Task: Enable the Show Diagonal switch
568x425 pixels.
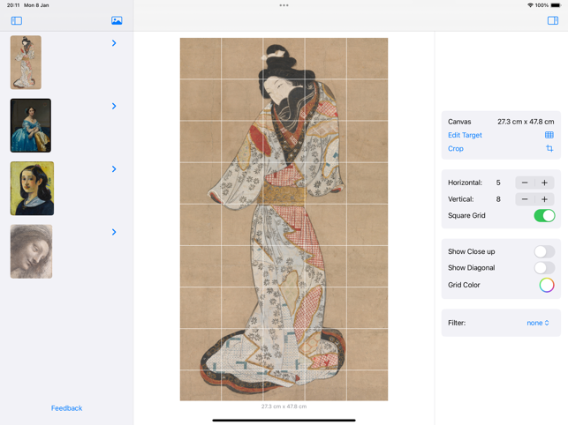Action: (544, 268)
